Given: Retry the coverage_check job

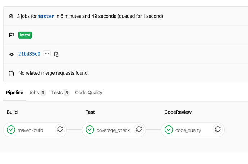Looking at the screenshot, I should point(138,129).
